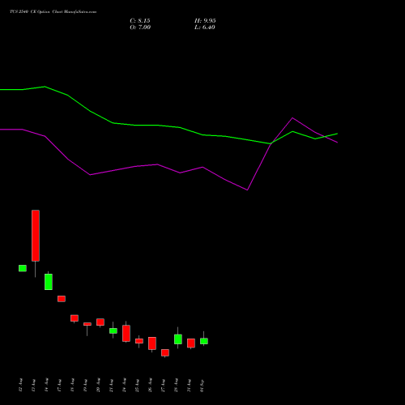
Task: Click the small red candlestick above 25 Aug
Action: [x=139, y=341]
